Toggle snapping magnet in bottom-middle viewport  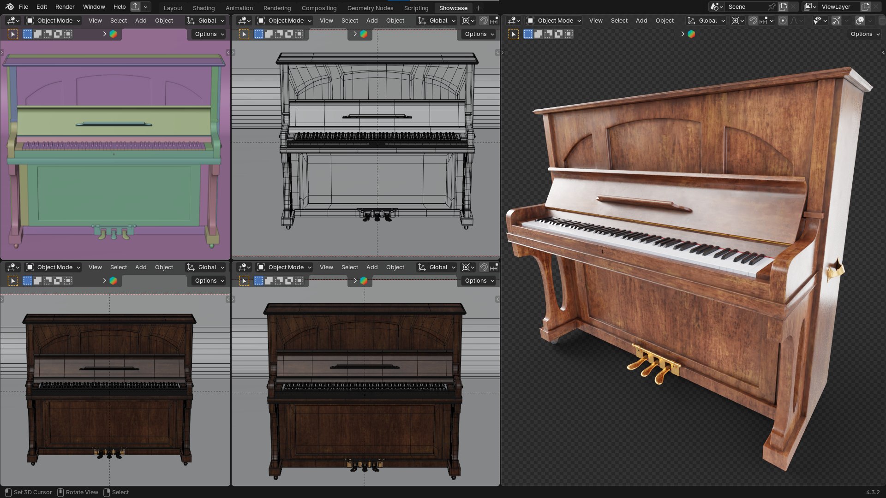tap(484, 267)
